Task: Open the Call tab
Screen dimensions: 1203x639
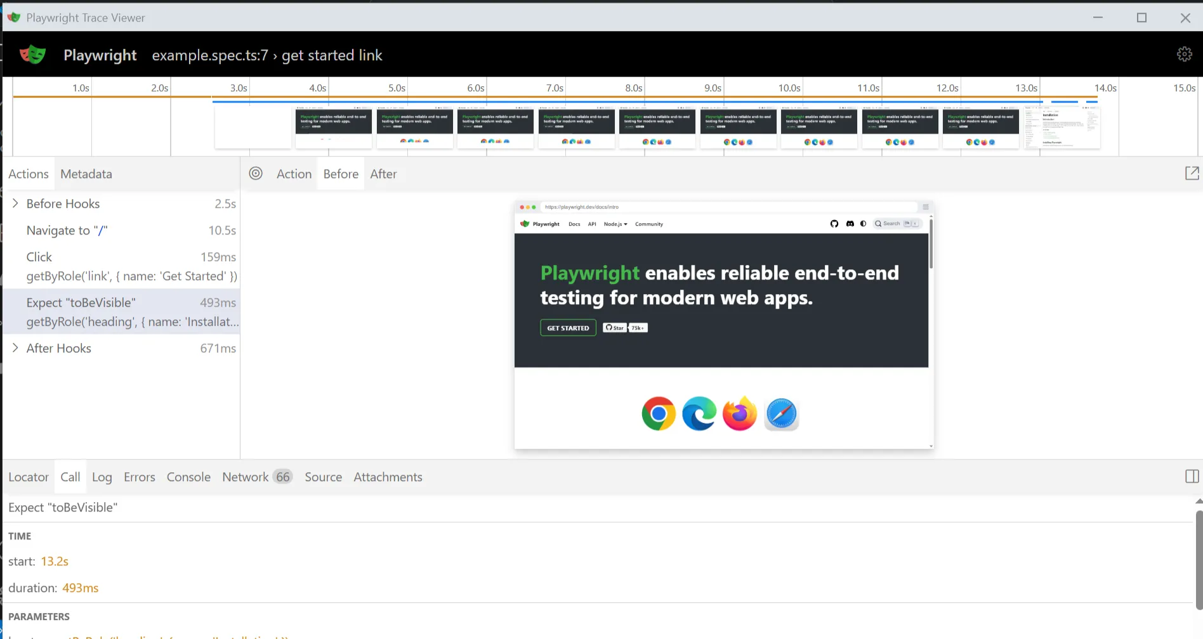Action: click(x=70, y=477)
